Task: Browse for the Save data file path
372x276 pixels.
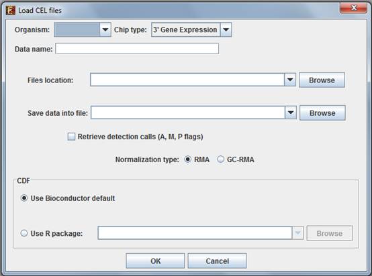Action: tap(322, 113)
